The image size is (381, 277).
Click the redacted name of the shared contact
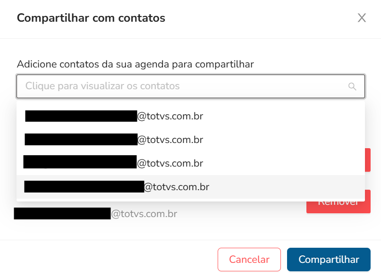[x=62, y=214]
